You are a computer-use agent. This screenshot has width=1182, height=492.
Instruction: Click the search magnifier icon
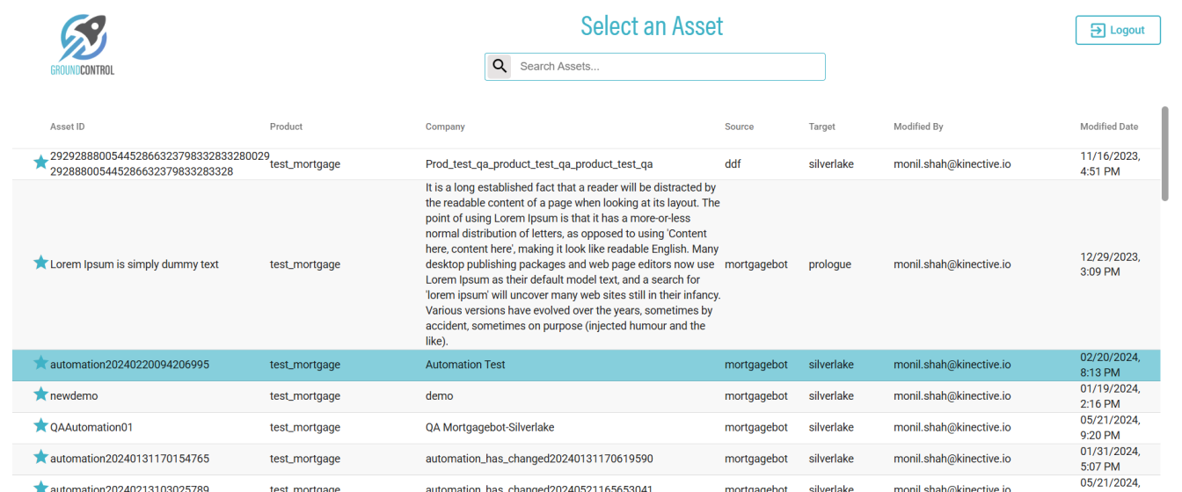click(x=500, y=66)
